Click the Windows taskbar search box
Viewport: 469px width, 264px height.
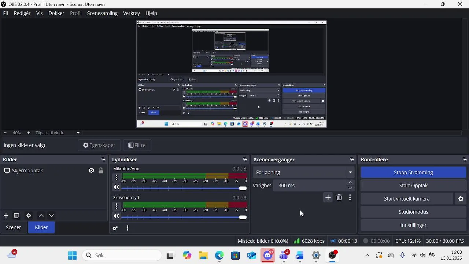pyautogui.click(x=122, y=256)
